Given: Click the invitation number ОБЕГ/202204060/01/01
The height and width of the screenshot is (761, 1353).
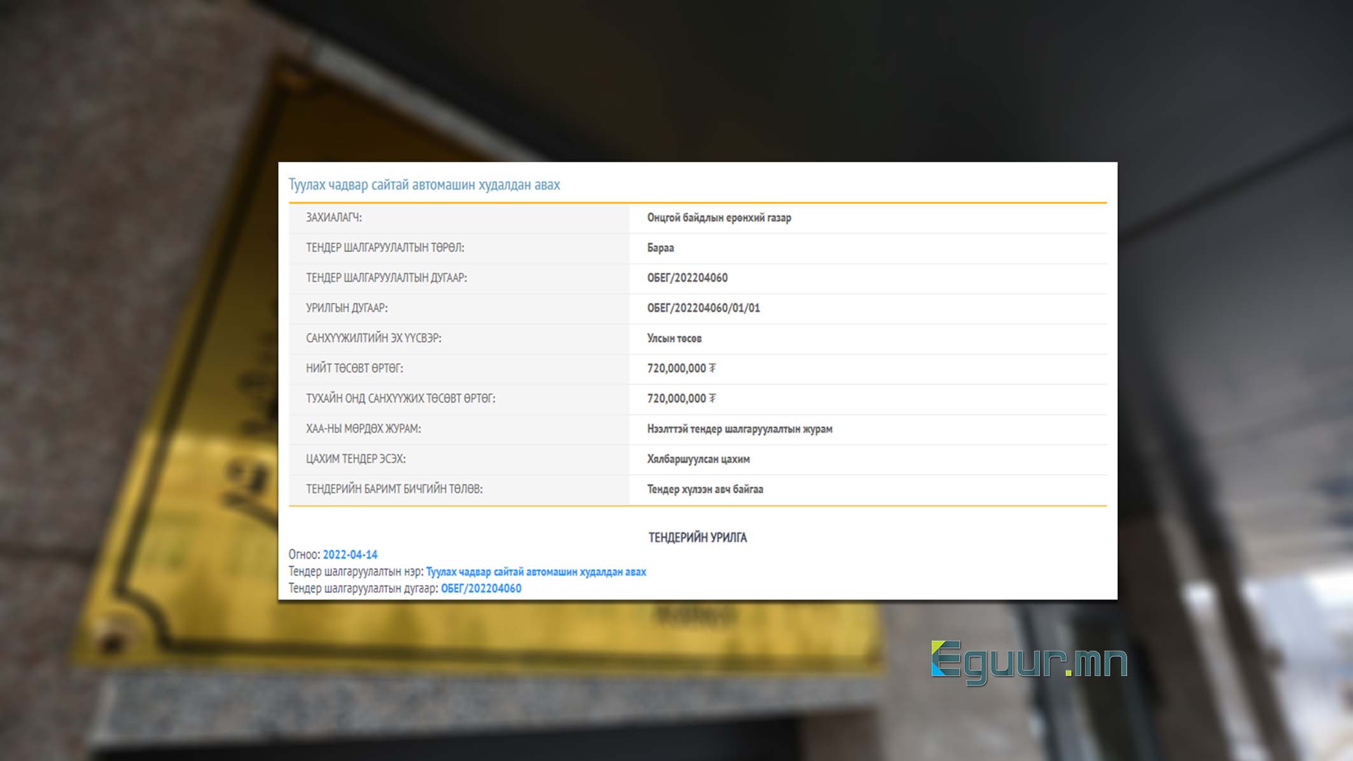Looking at the screenshot, I should (x=703, y=308).
